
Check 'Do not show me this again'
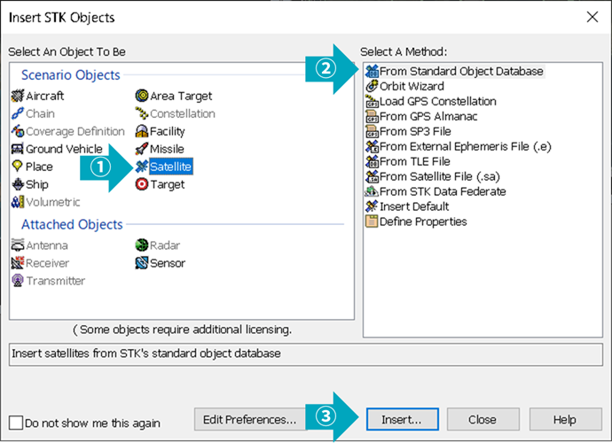[x=16, y=423]
